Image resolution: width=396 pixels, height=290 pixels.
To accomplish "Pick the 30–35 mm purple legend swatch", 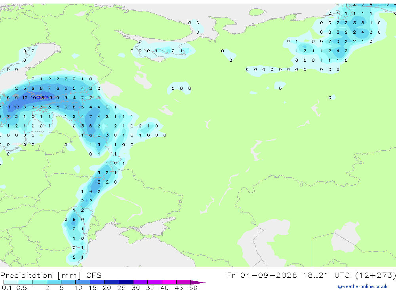I will point(140,282).
